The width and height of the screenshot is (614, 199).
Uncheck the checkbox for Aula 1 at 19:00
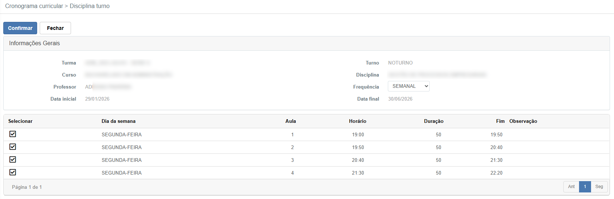13,134
